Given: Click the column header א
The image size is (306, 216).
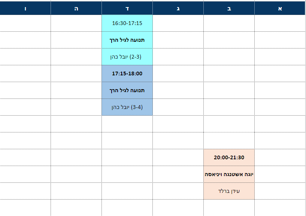Looking at the screenshot, I should click(x=280, y=8).
